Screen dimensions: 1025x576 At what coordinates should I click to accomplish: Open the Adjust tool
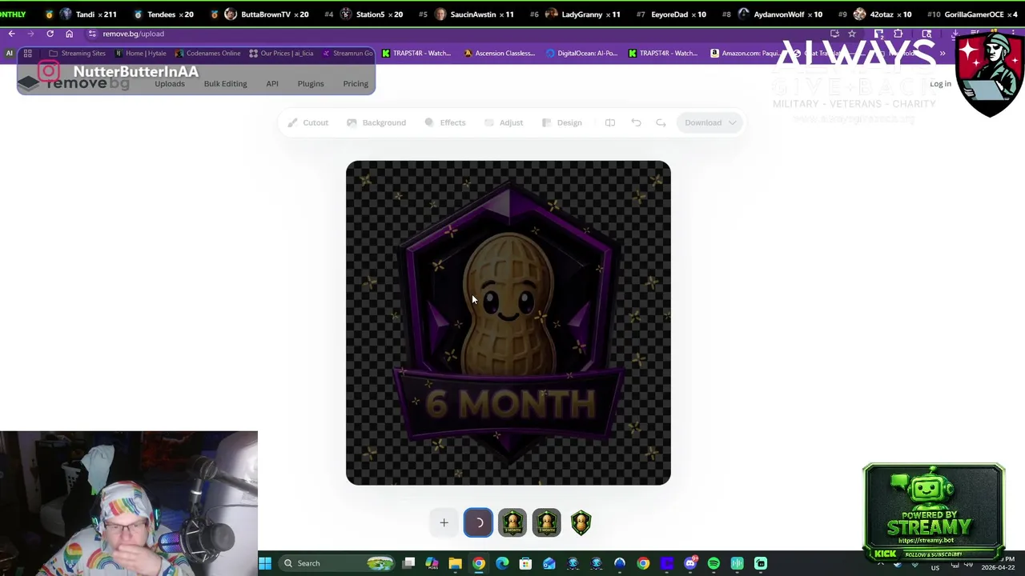coord(504,122)
